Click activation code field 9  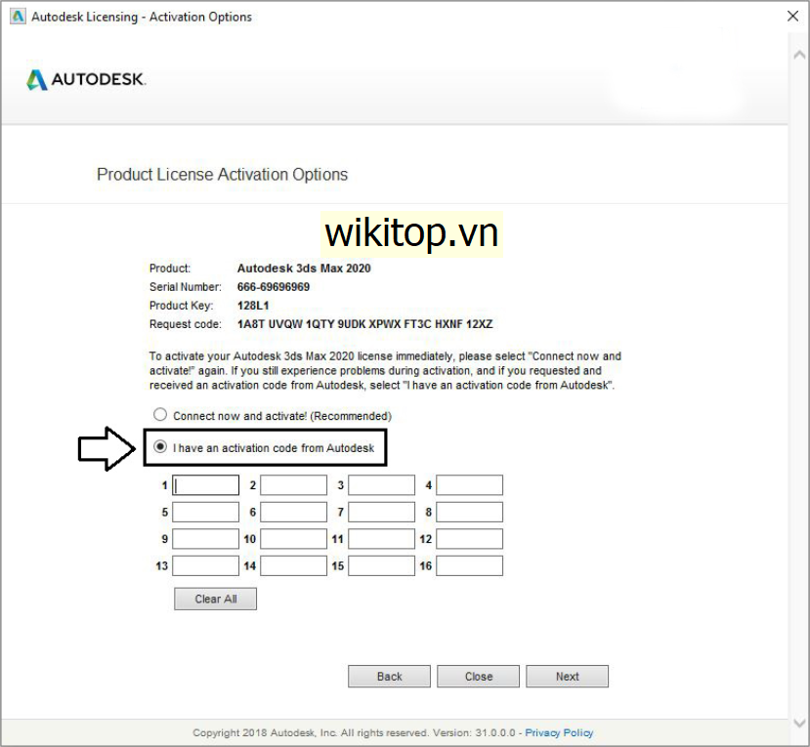[x=206, y=539]
